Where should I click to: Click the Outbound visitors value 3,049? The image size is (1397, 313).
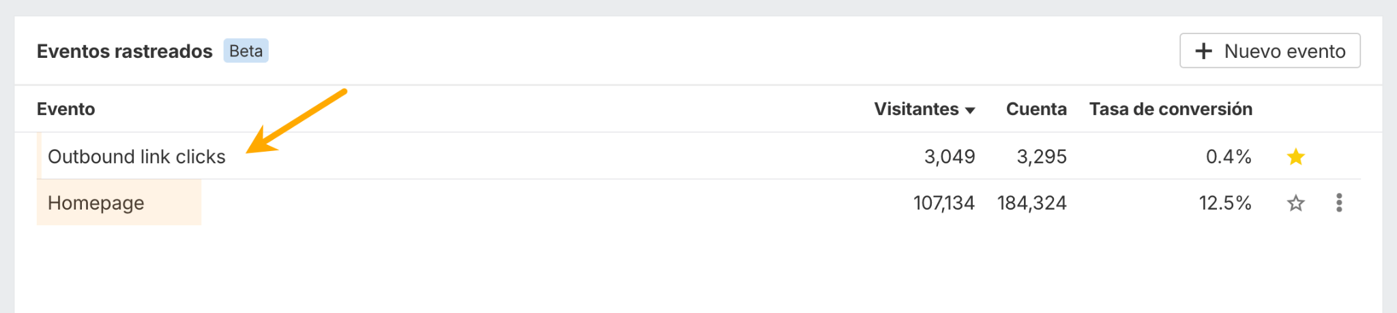[x=950, y=156]
